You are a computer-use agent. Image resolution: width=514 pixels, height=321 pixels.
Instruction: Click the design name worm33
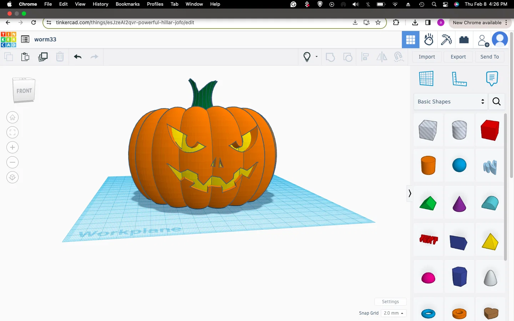[x=45, y=39]
